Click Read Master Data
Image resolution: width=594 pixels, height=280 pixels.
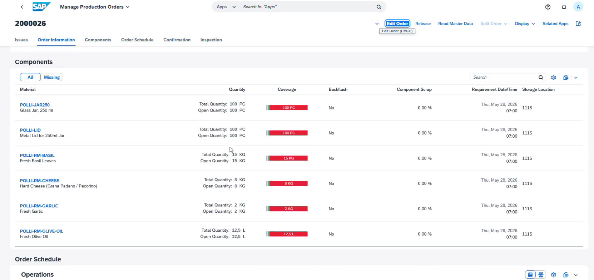point(455,24)
